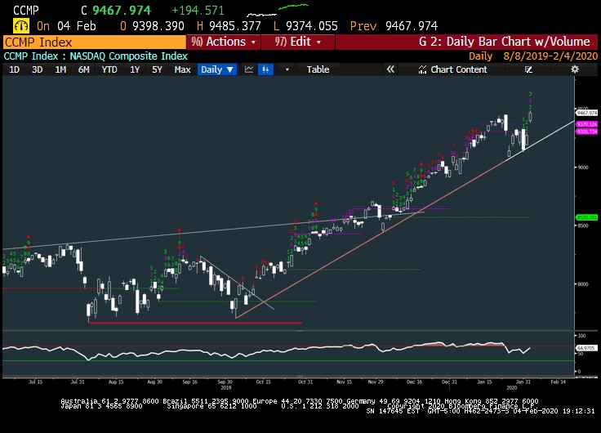Click the Oct 31 date axis label

click(x=305, y=382)
